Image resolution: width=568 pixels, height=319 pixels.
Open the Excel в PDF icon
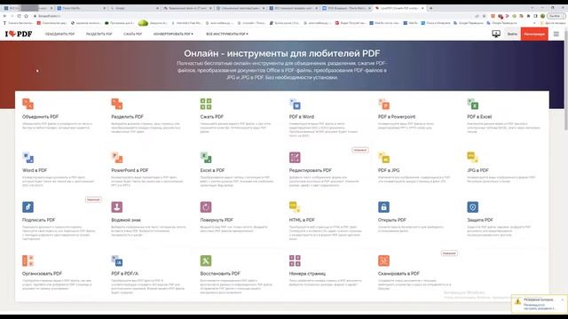[206, 158]
